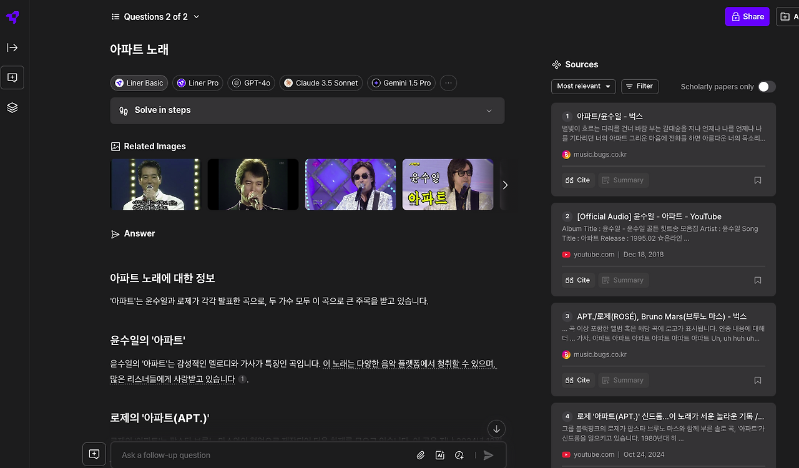Screen dimensions: 799x468
Task: Click the Liner logo in the sidebar
Action: [12, 17]
